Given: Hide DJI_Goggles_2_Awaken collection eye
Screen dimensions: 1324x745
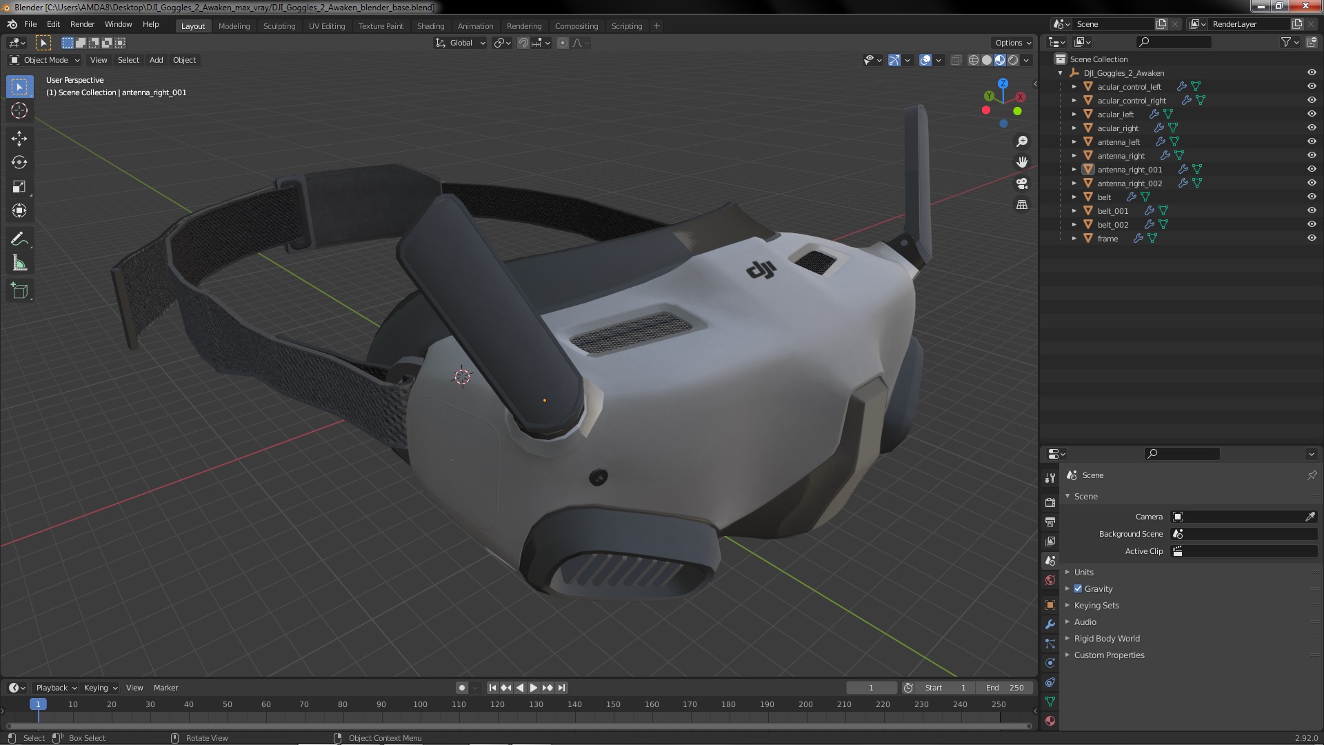Looking at the screenshot, I should coord(1312,72).
